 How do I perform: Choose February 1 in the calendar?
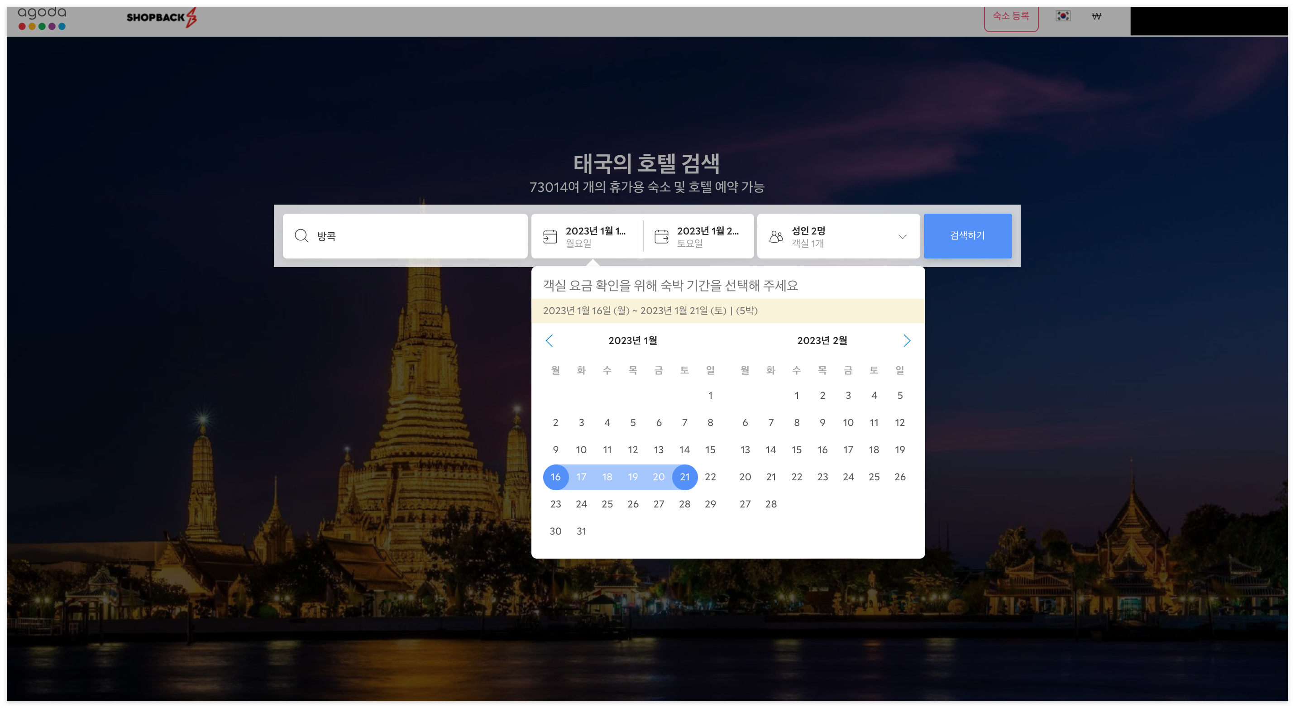[x=796, y=395]
